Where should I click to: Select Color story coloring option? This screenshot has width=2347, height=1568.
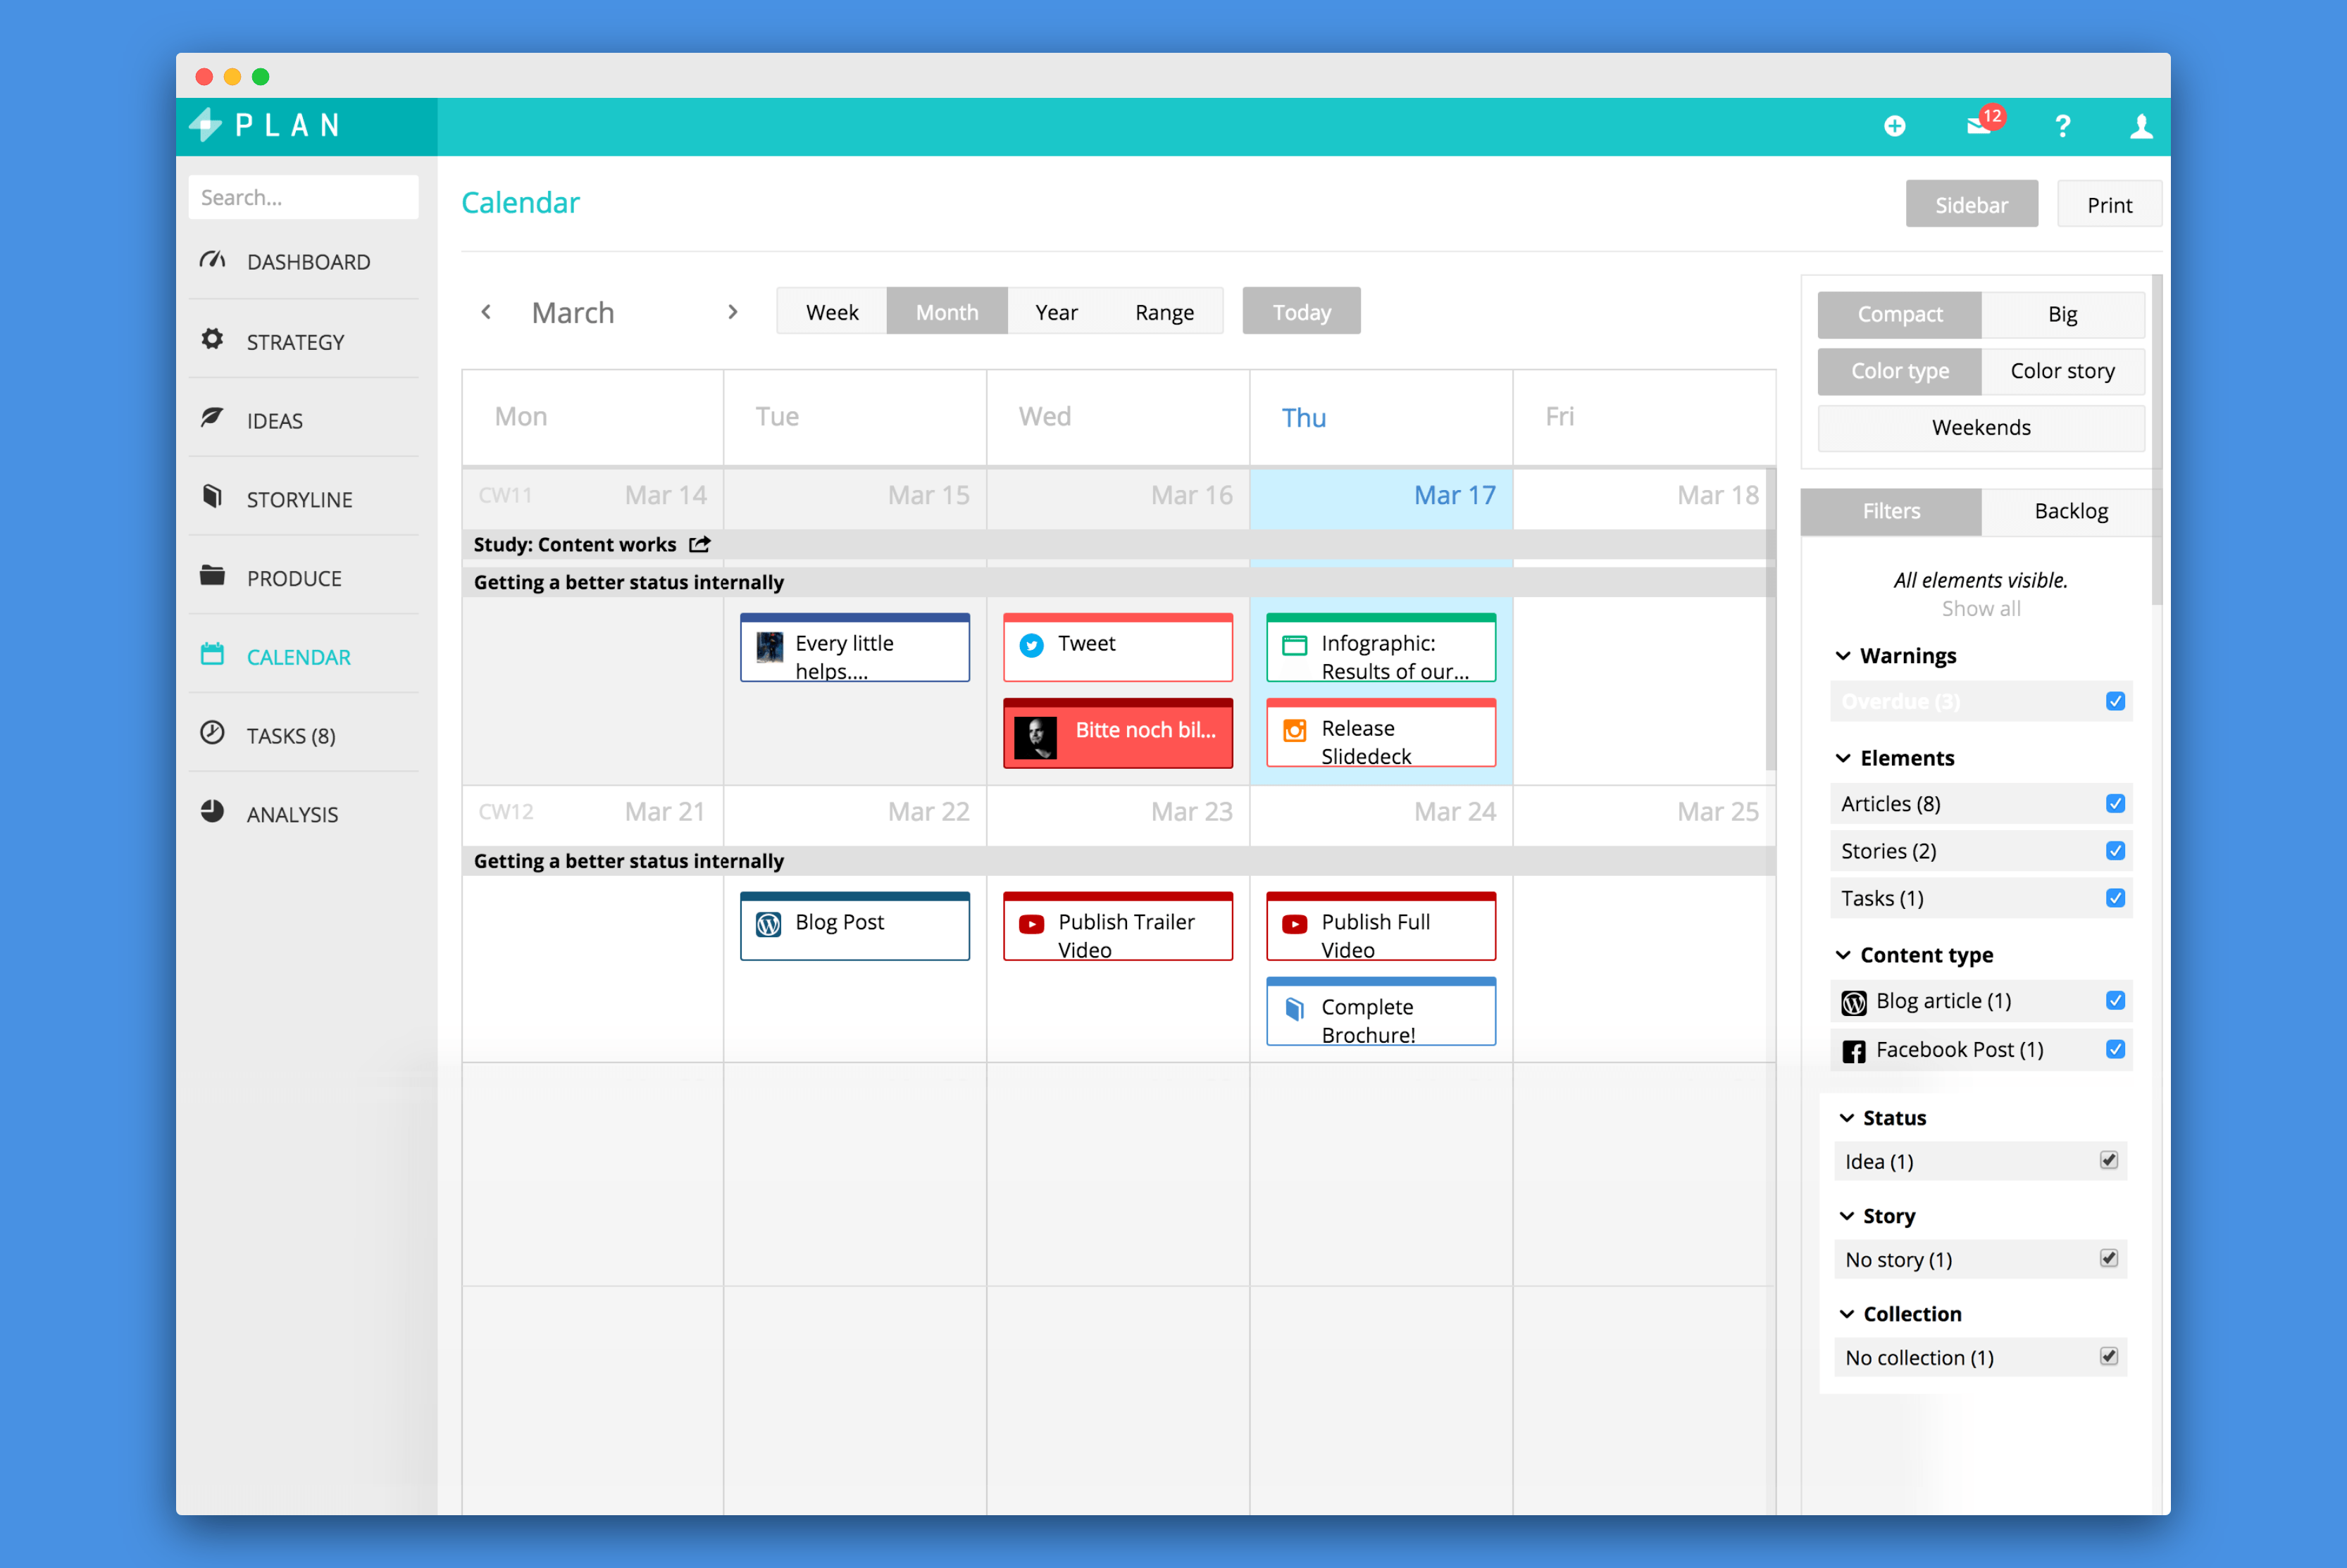coord(2062,371)
